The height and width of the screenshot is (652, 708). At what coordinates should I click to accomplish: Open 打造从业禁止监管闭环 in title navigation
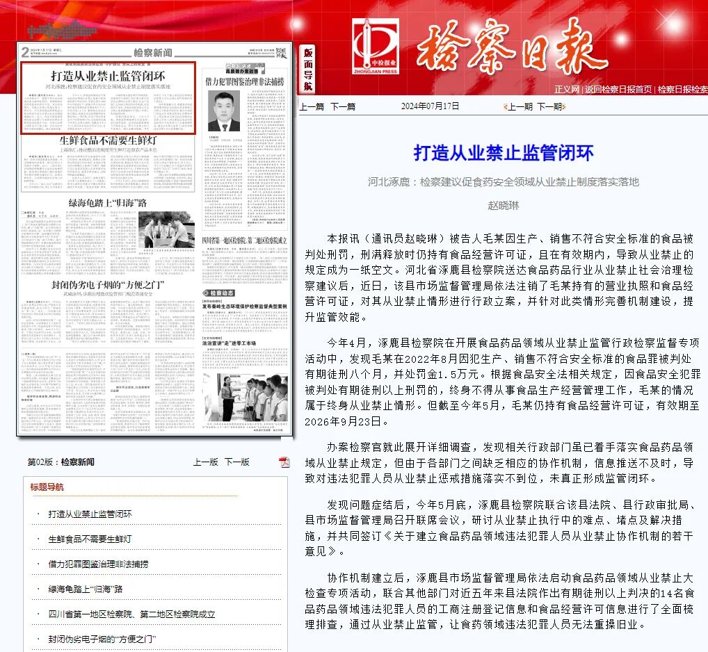[90, 514]
